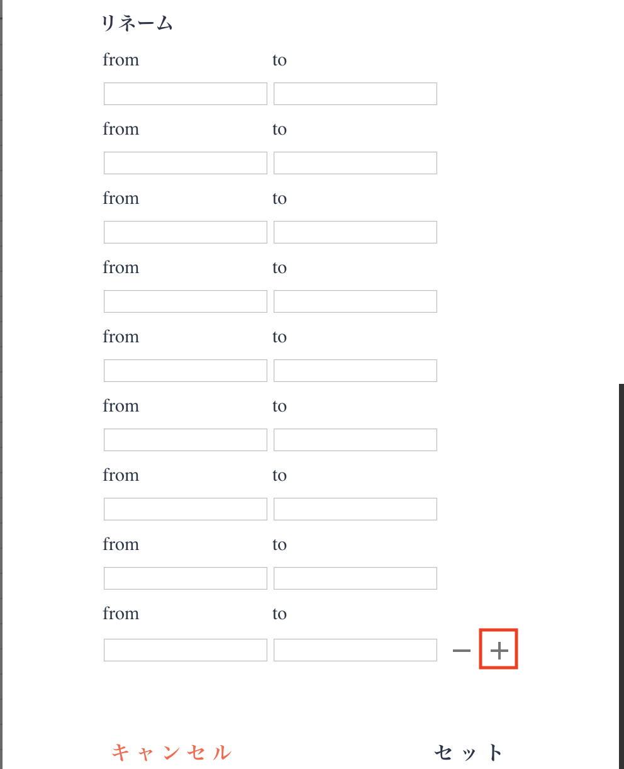This screenshot has width=624, height=769.
Task: Click the third row's from text box
Action: tap(186, 232)
